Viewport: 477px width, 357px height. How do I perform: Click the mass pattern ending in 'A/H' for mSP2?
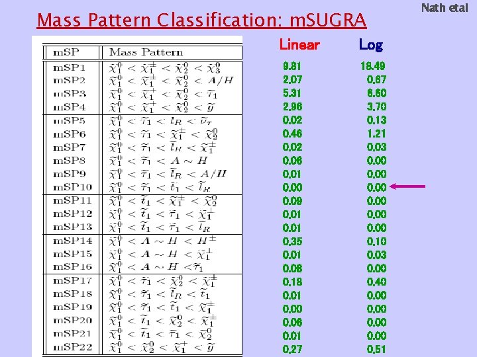pyautogui.click(x=171, y=81)
